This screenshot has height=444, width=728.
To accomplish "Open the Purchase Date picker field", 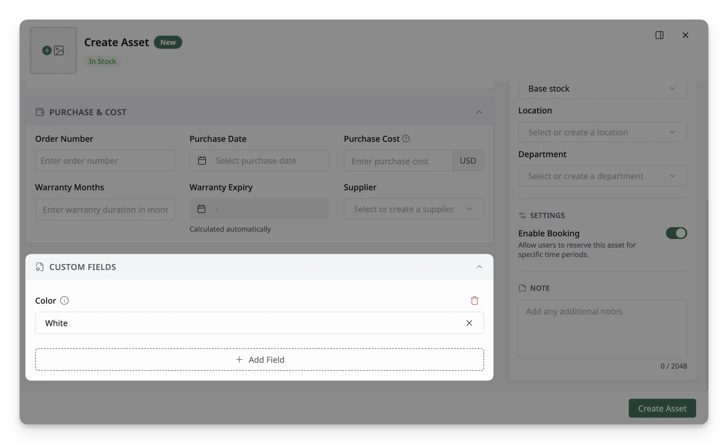I will pyautogui.click(x=259, y=160).
